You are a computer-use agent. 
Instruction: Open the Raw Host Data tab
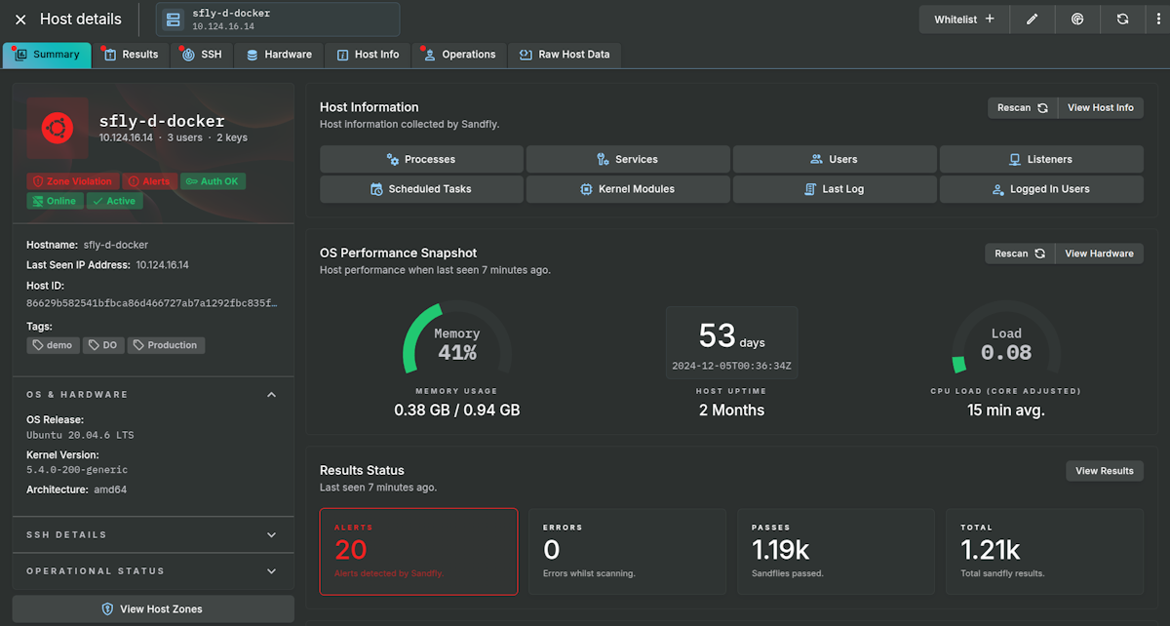565,55
